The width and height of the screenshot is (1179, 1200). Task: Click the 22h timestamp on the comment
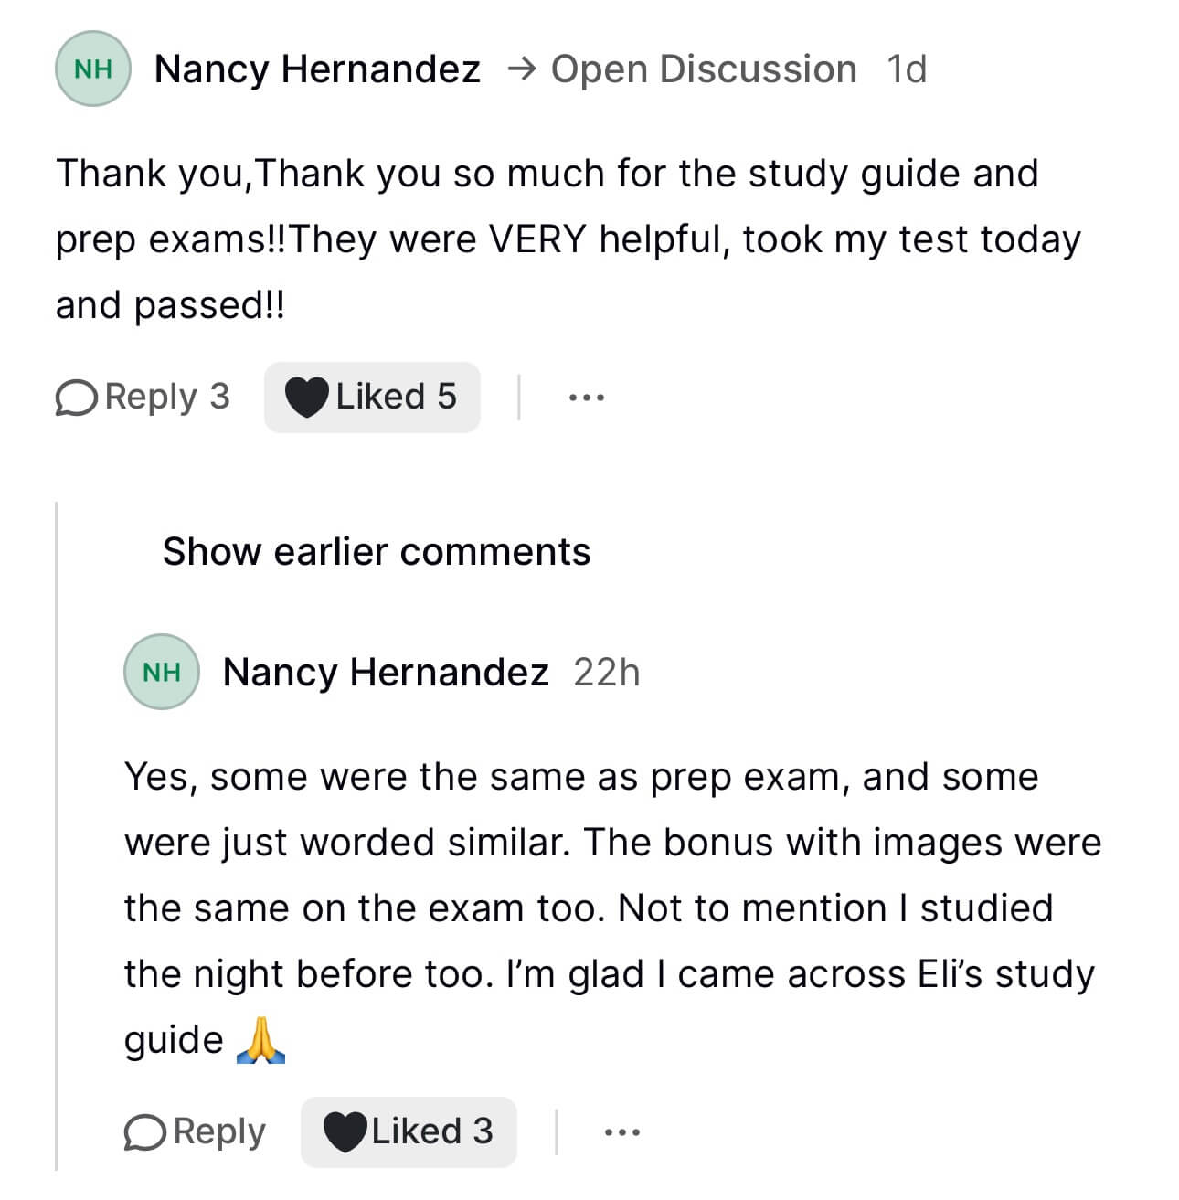click(607, 673)
